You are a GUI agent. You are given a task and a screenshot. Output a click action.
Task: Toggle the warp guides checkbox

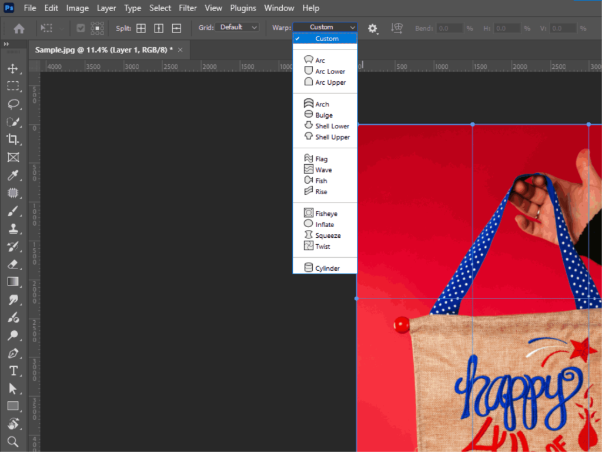pos(81,28)
